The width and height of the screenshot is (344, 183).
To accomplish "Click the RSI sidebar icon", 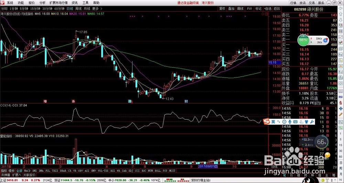I will pos(341,97).
